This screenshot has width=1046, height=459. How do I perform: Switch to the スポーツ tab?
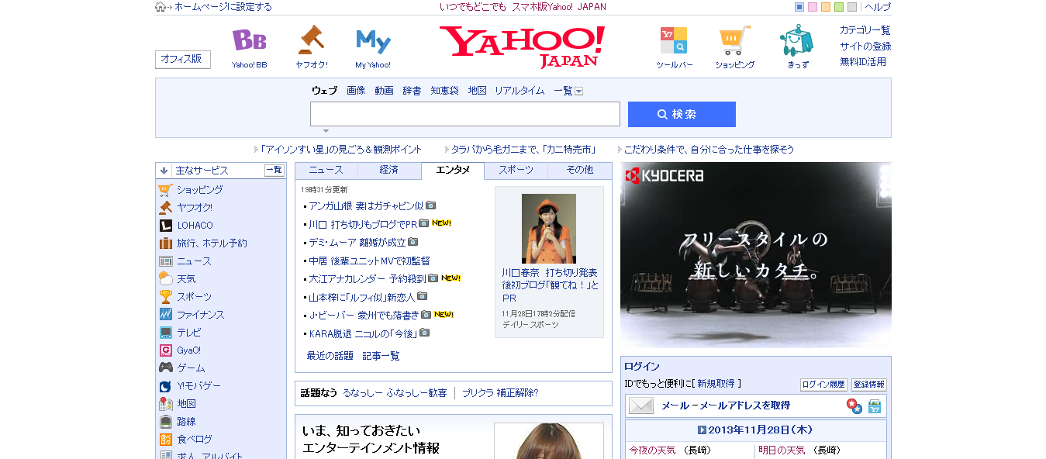[x=516, y=171]
